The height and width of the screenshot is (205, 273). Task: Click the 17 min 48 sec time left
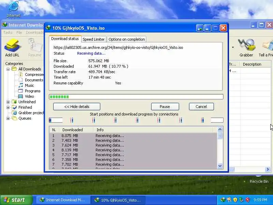100,77
